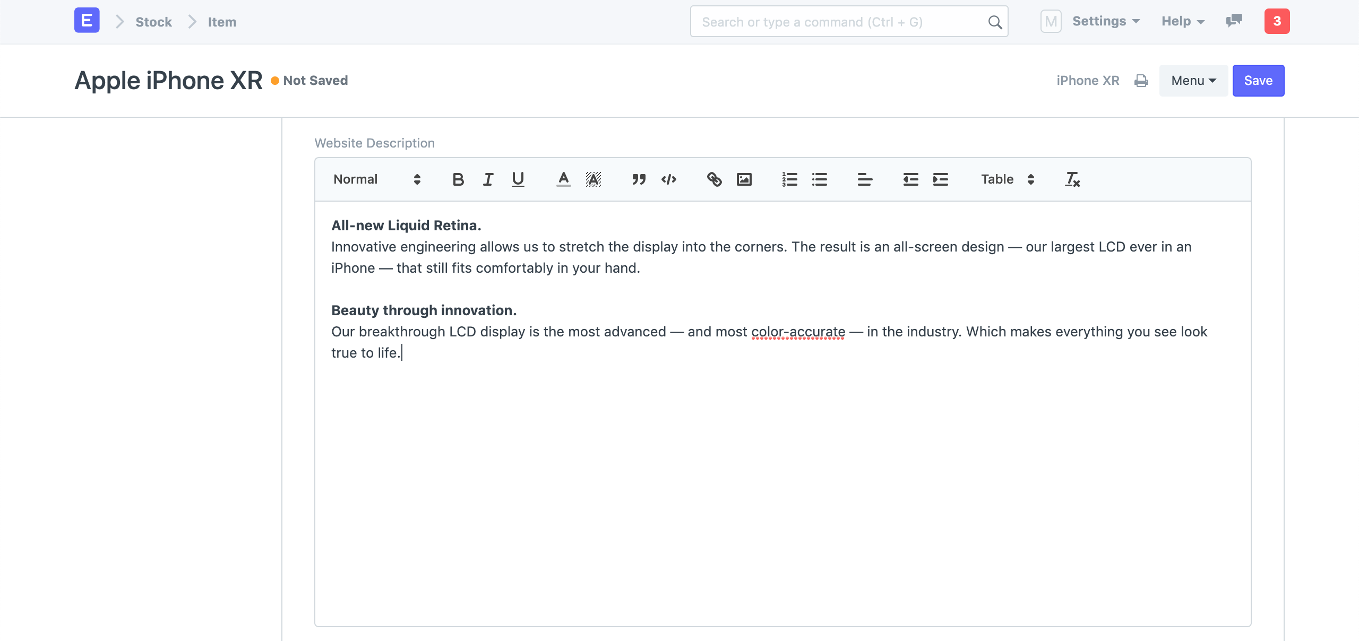
Task: Open the text color picker
Action: pyautogui.click(x=563, y=179)
